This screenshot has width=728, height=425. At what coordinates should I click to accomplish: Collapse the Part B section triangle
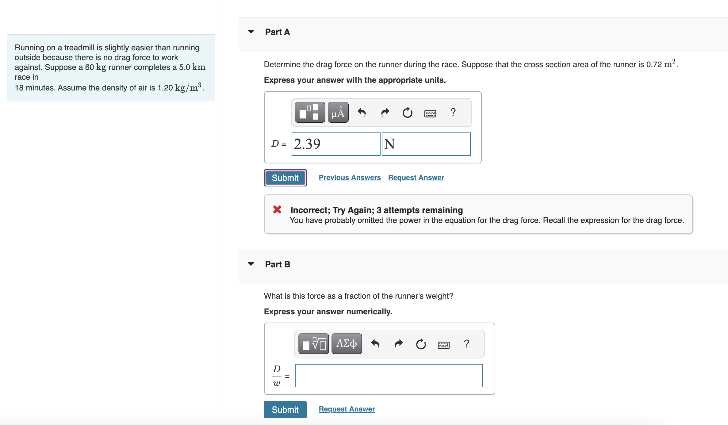[x=251, y=264]
